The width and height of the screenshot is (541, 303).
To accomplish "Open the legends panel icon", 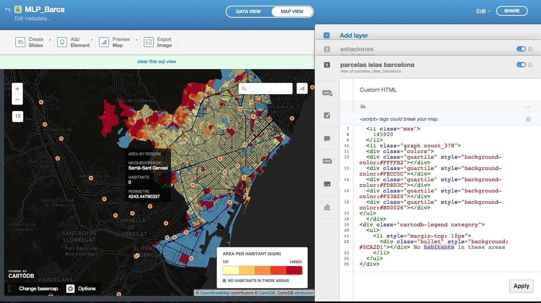I will point(327,184).
